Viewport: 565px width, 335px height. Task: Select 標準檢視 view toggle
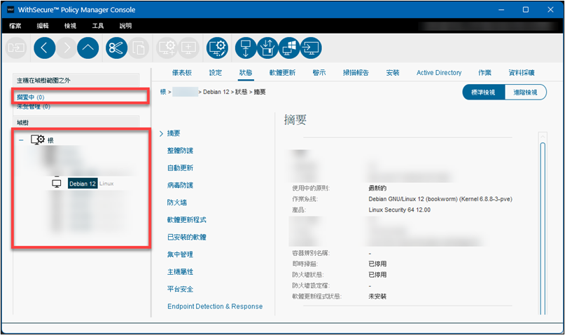pos(483,93)
